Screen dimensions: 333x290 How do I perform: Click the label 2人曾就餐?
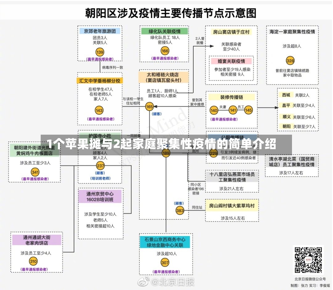(x=200, y=40)
